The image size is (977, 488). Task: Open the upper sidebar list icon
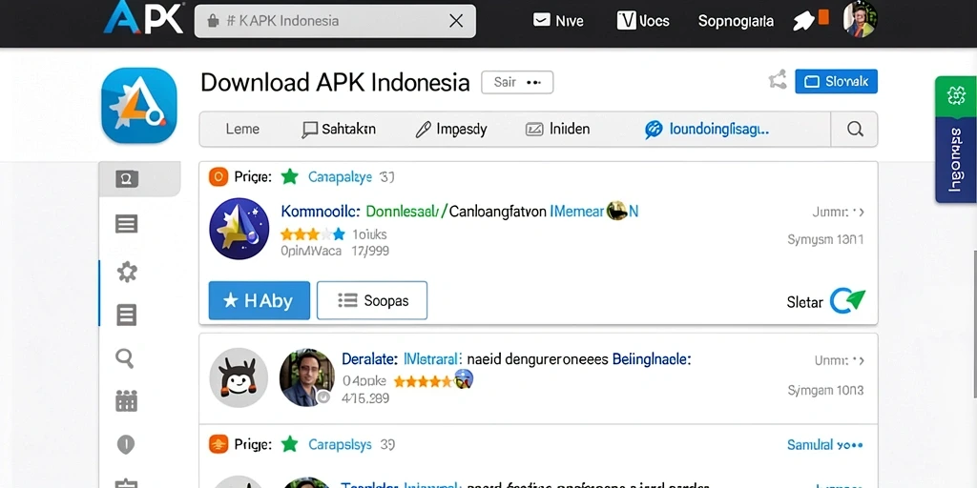127,224
